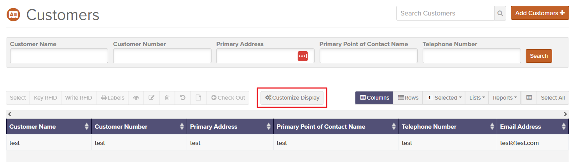Image resolution: width=577 pixels, height=162 pixels.
Task: Click the trash delete icon in toolbar
Action: (x=167, y=98)
